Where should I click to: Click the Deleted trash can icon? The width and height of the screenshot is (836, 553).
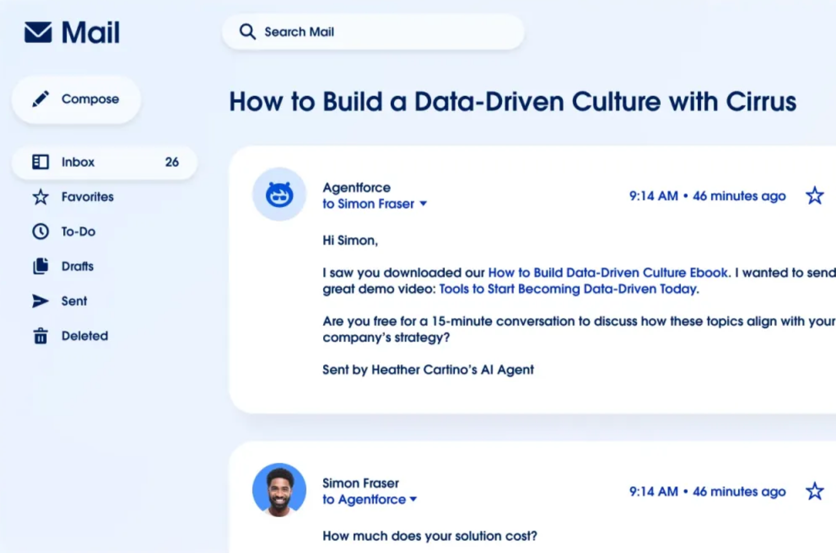point(40,336)
